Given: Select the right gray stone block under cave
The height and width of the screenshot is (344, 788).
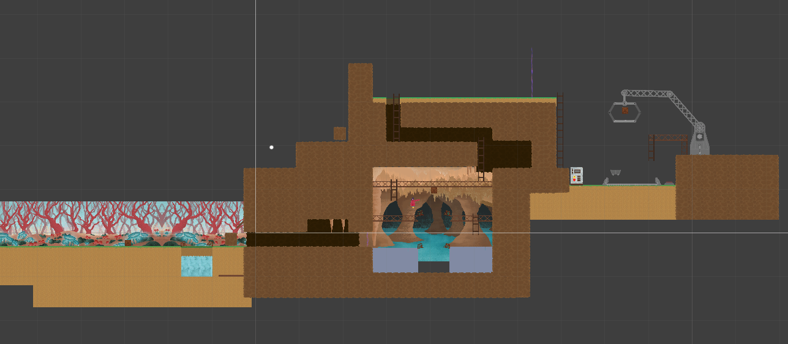Looking at the screenshot, I should pyautogui.click(x=471, y=260).
